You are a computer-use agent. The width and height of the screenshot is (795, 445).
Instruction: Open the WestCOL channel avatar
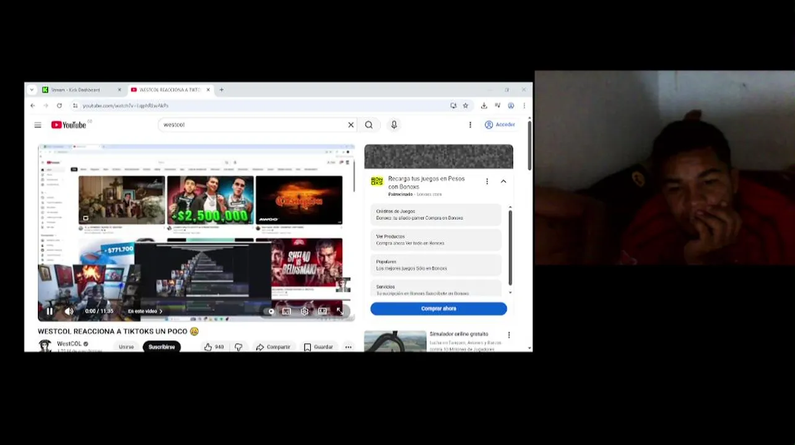pos(45,346)
